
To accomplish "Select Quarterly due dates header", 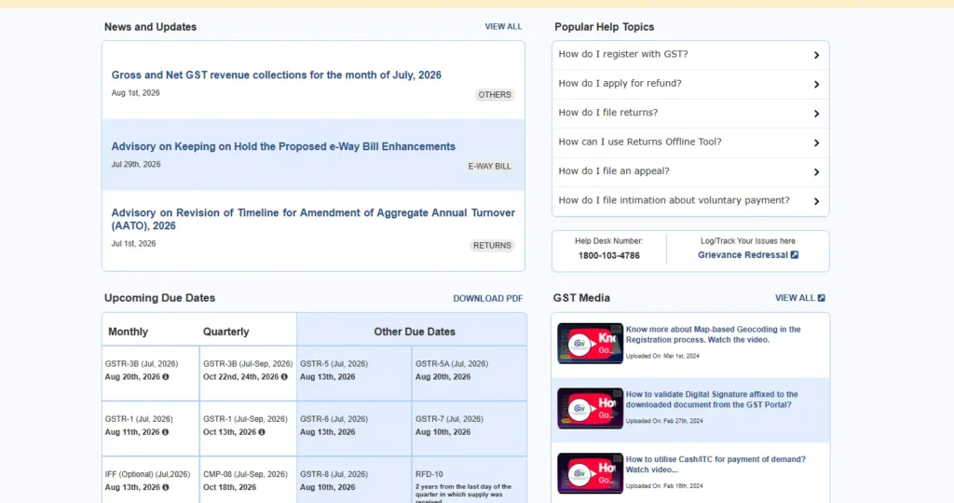I will [x=225, y=333].
